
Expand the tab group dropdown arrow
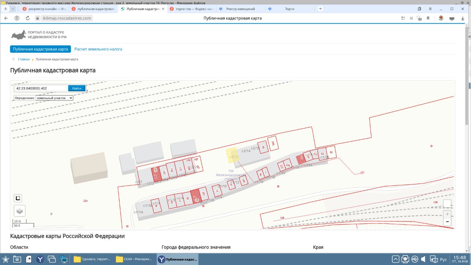[13, 8]
